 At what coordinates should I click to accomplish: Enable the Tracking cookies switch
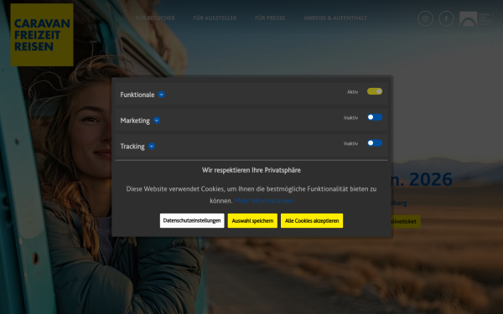[375, 143]
